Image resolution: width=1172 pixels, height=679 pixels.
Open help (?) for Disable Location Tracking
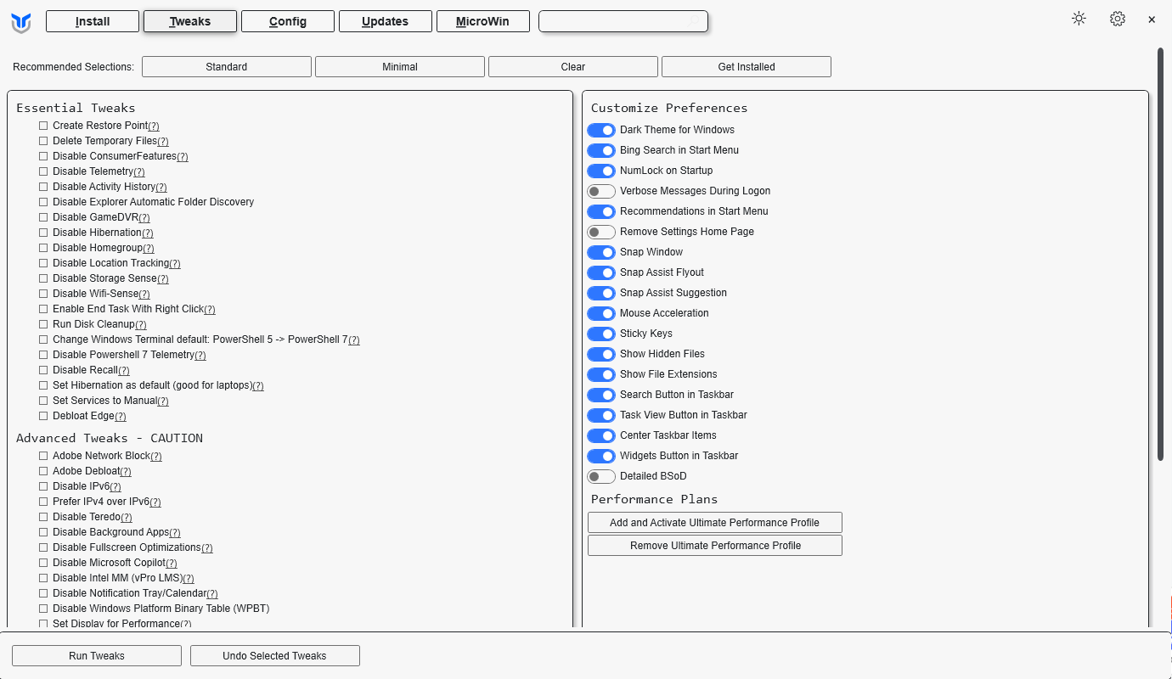pos(175,263)
